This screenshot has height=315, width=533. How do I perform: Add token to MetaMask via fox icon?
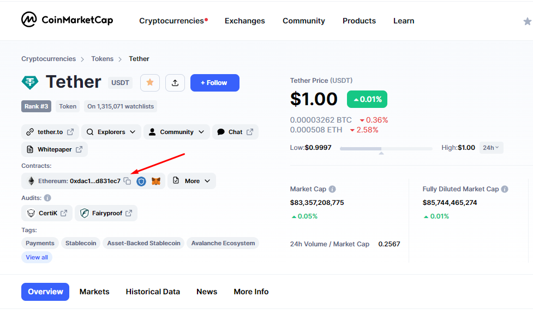pos(155,181)
